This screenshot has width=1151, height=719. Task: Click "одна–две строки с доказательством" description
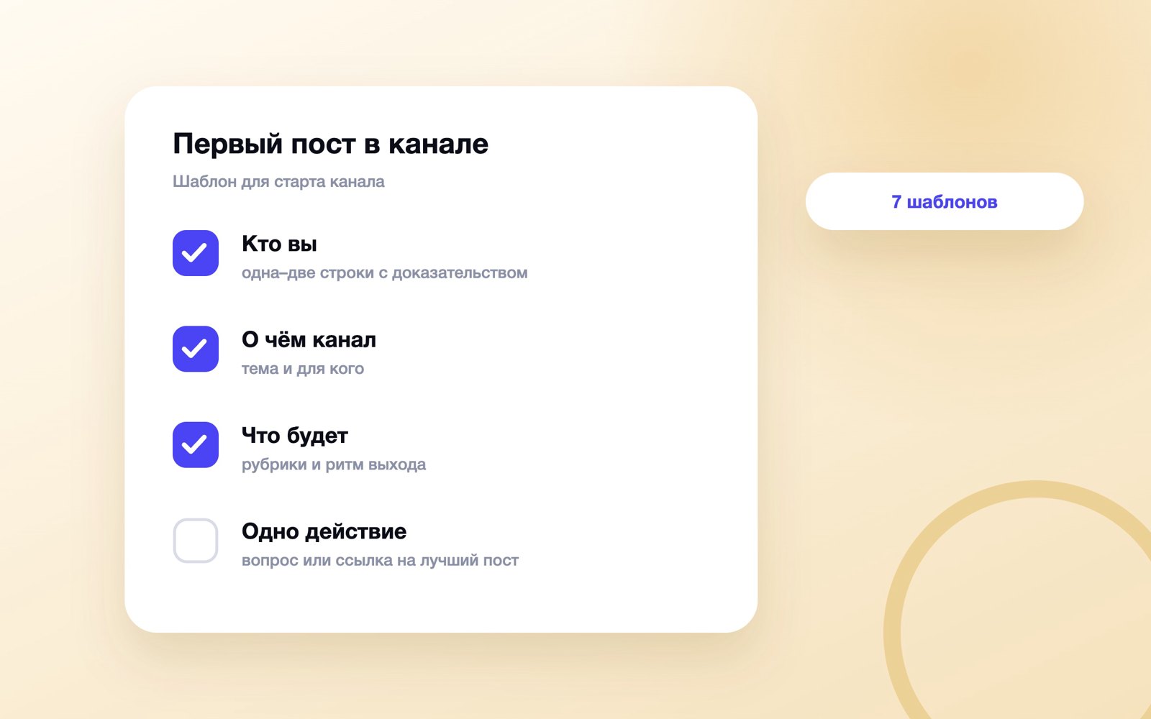point(385,273)
